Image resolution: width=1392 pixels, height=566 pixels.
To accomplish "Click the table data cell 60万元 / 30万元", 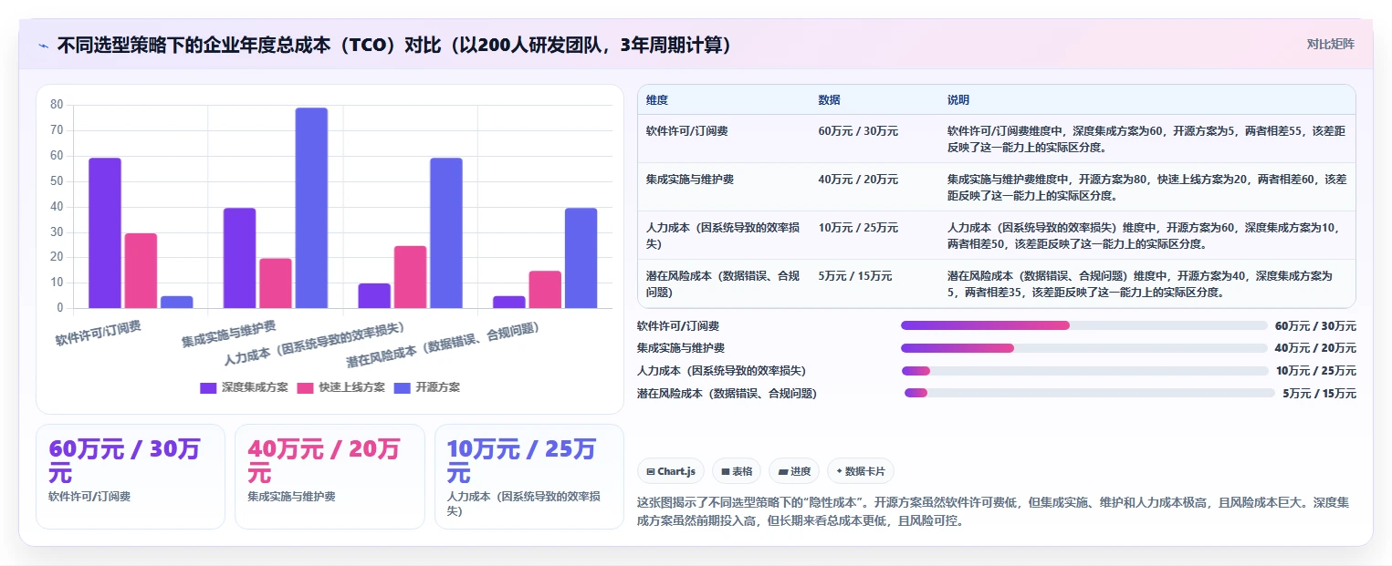I will point(858,131).
